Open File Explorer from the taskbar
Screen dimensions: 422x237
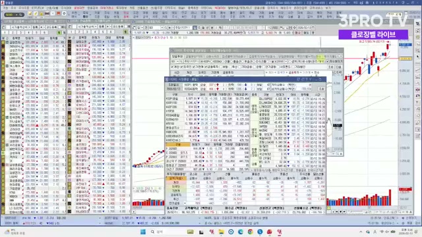coord(222,232)
